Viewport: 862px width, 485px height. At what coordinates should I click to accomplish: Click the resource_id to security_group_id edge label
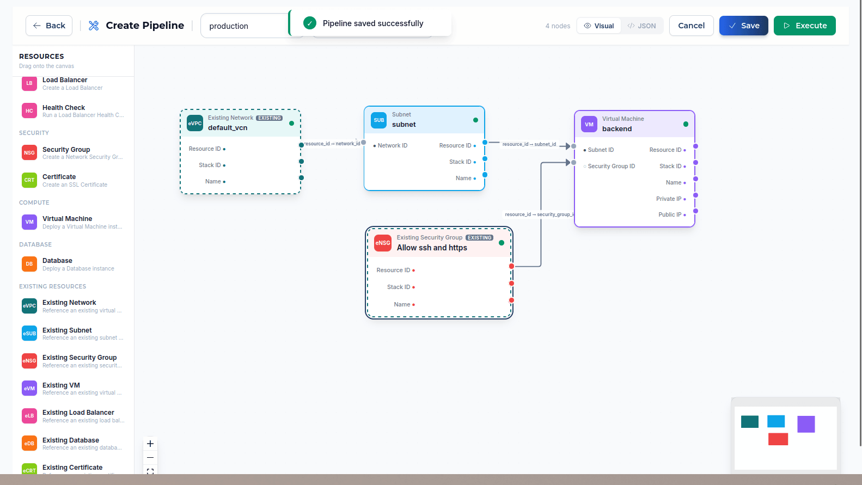coord(539,214)
